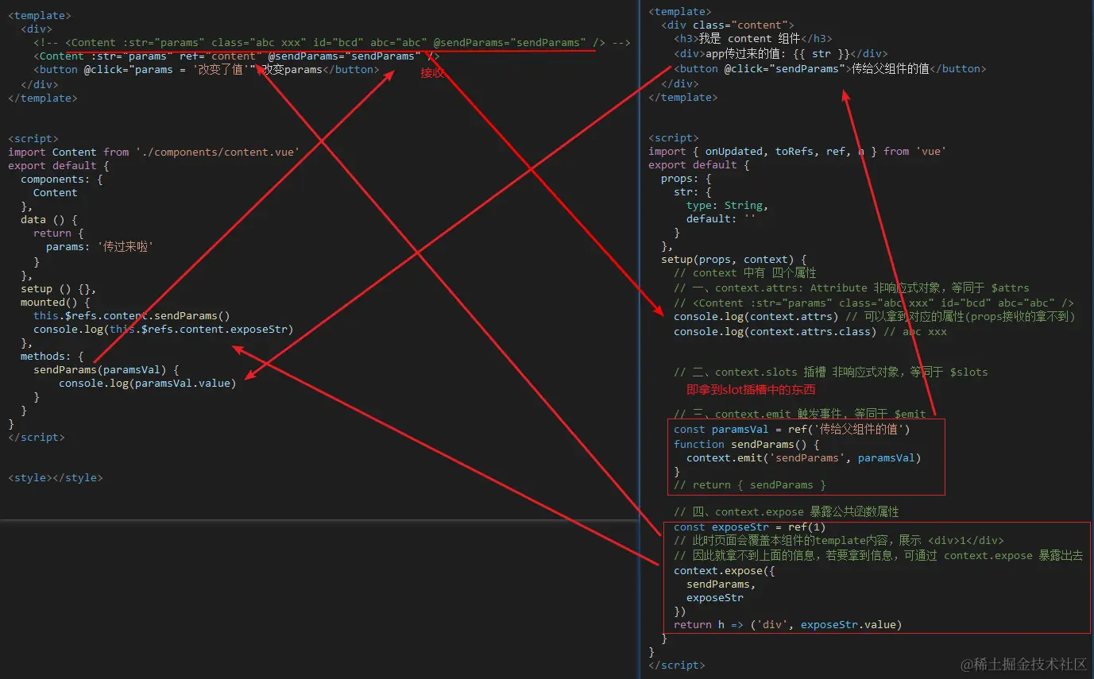This screenshot has width=1094, height=679.
Task: Select the '// return { sendParams }' comment
Action: tap(749, 484)
